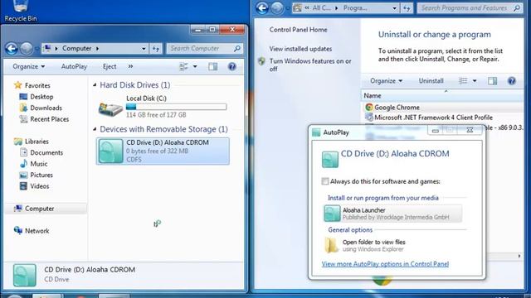
Task: Go back in Programs and Features window
Action: [262, 8]
